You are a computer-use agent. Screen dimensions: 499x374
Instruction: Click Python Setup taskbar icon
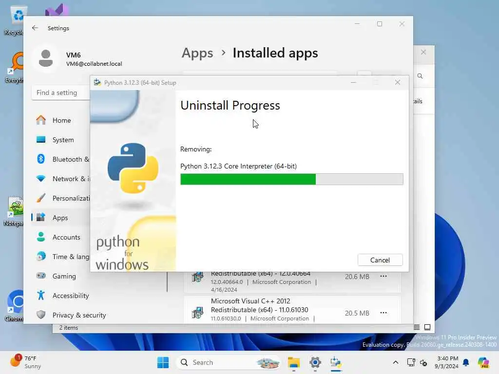(x=336, y=362)
